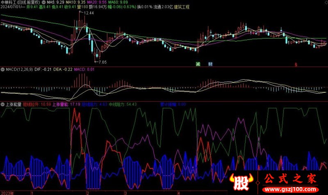Click the DIF: -0.21 value
Screen dimensions: 328x195
(x=43, y=69)
